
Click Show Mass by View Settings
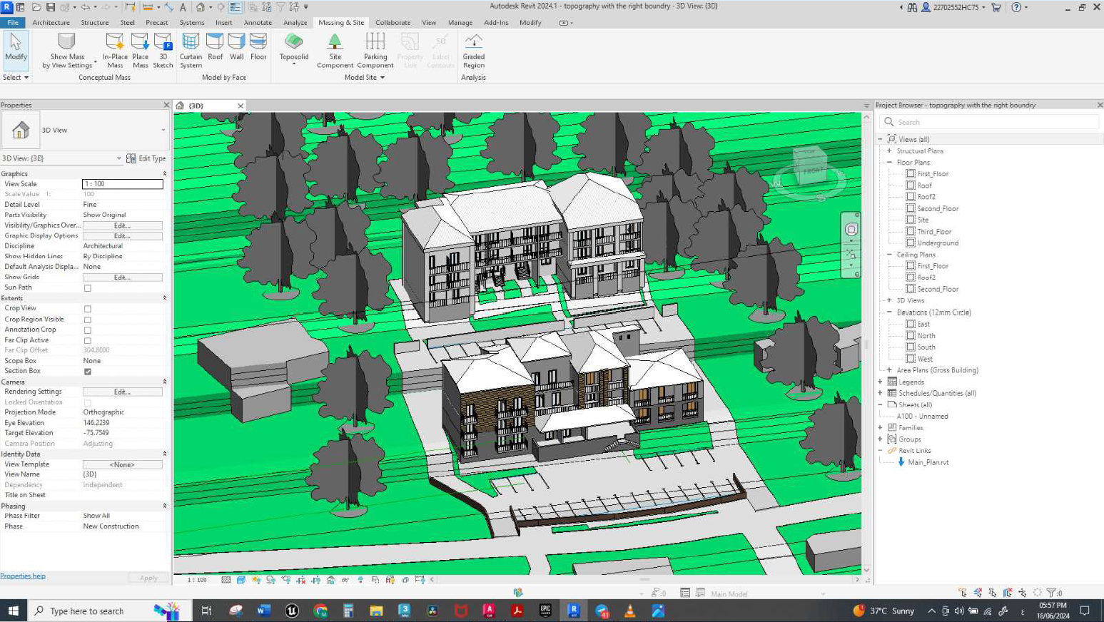point(67,51)
